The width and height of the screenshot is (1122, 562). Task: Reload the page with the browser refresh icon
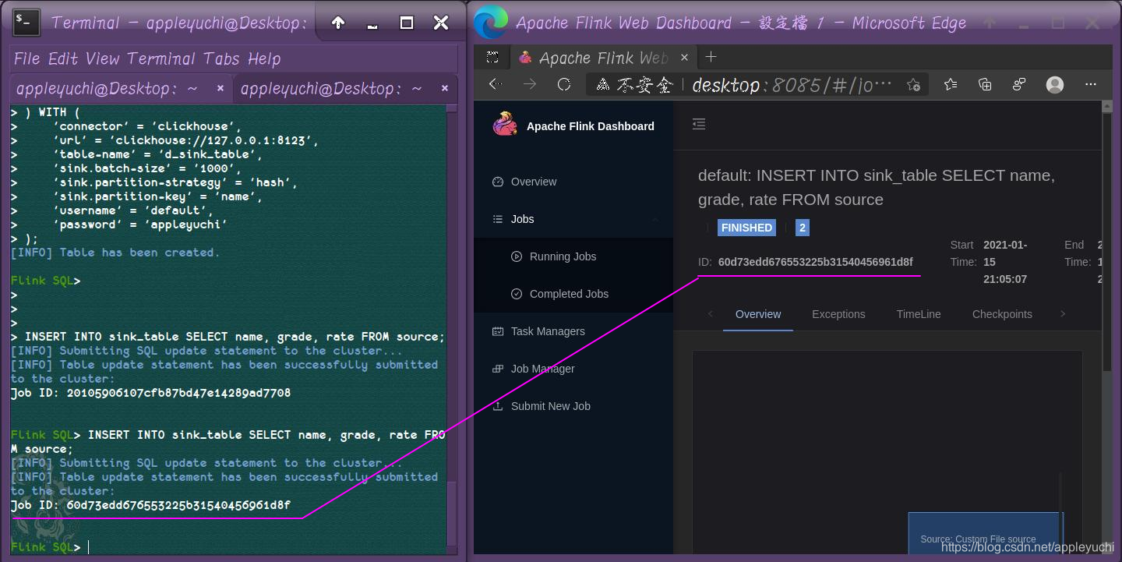point(564,84)
